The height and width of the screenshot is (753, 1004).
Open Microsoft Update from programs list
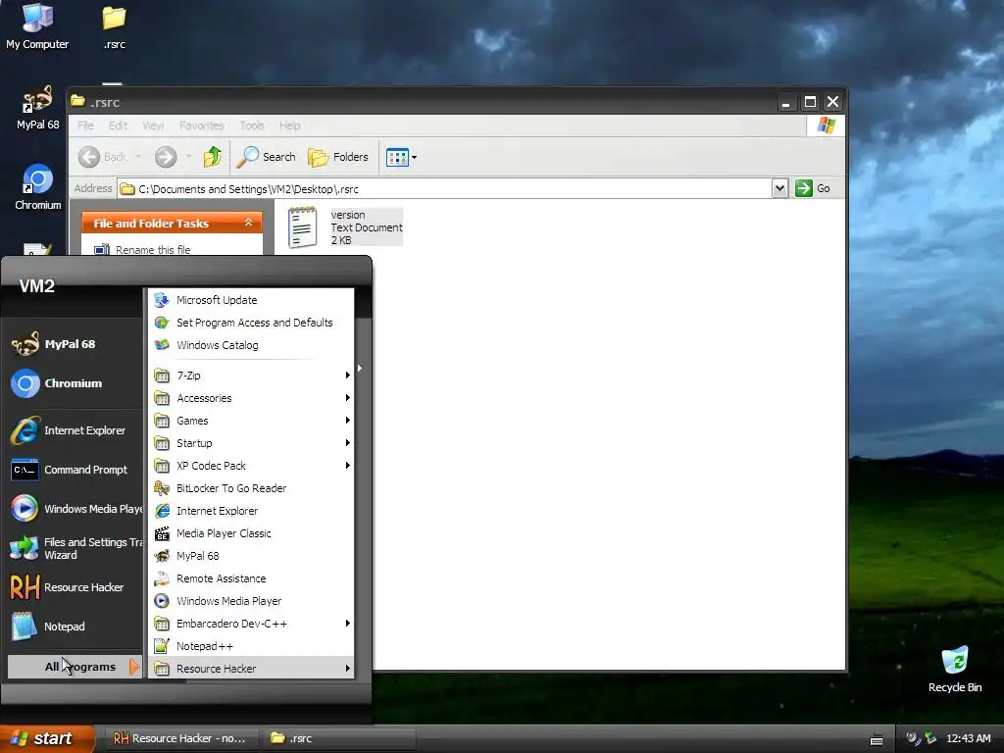251,300
